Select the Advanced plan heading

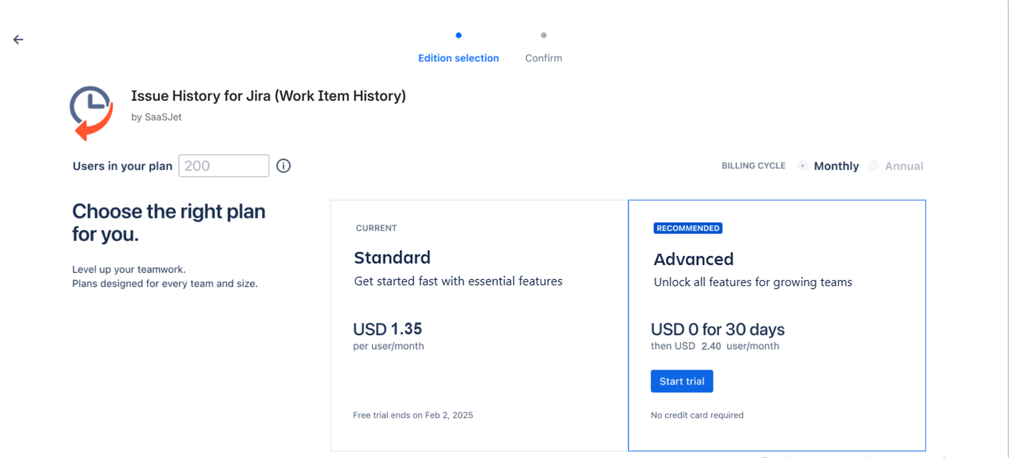pyautogui.click(x=693, y=260)
